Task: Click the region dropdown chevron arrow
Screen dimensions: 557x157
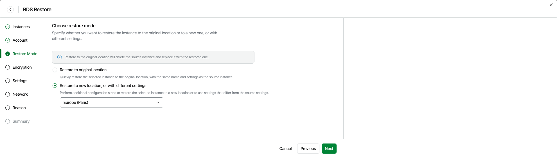Action: pos(158,102)
